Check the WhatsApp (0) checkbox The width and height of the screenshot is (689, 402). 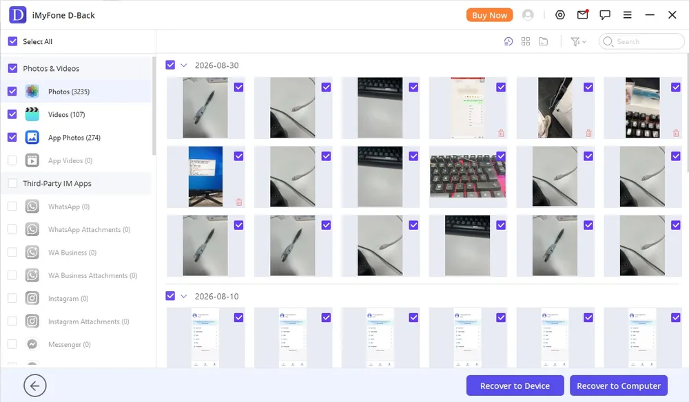coord(12,207)
